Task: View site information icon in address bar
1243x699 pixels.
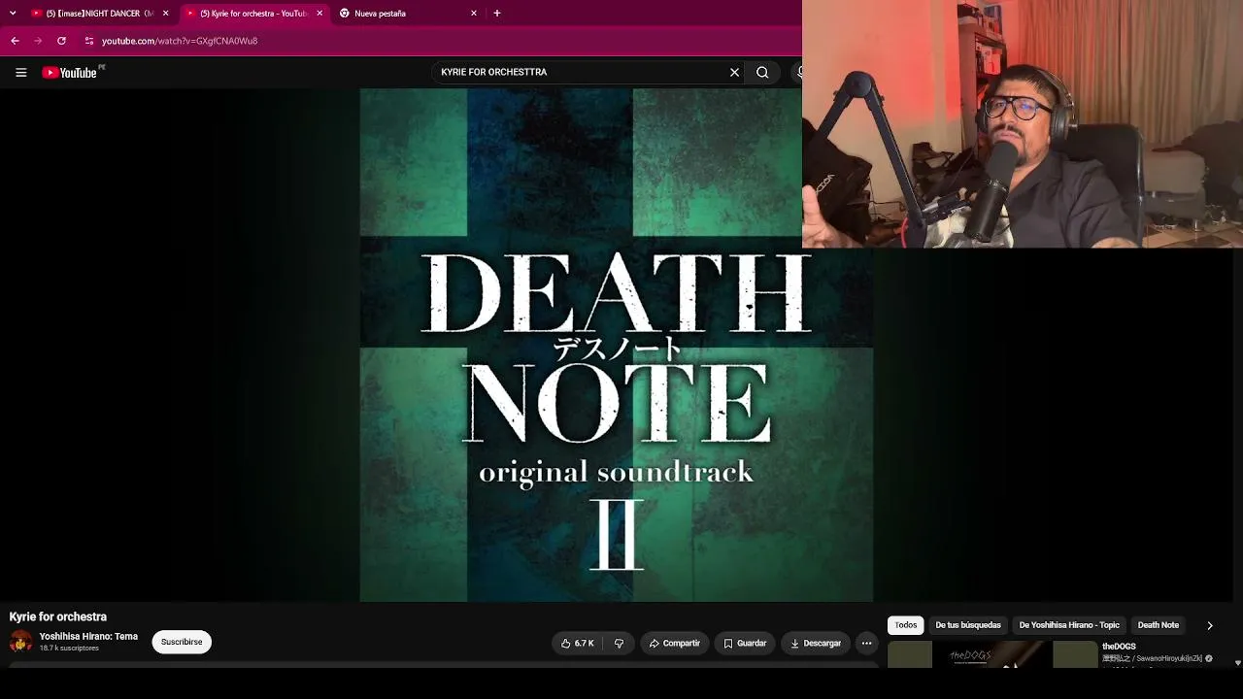Action: 88,41
